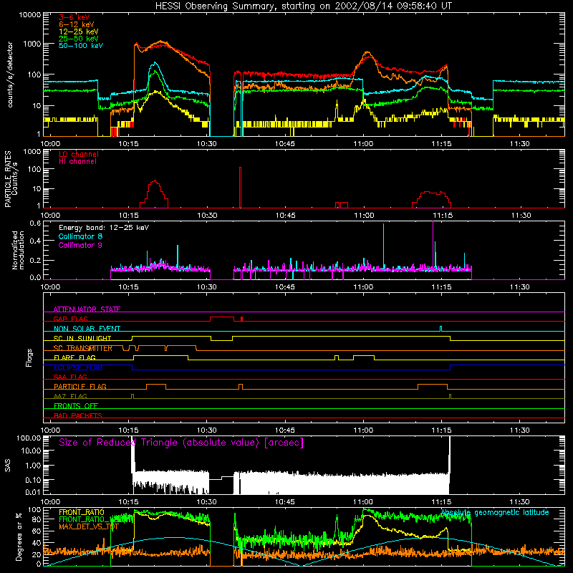Click the SC_TRANSMITTER flag label
The image size is (573, 573).
click(x=83, y=348)
